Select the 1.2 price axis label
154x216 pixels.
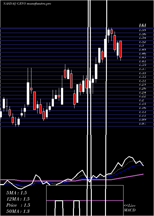(142, 100)
